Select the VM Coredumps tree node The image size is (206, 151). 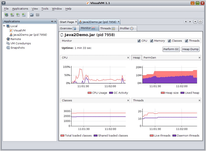[21, 43]
